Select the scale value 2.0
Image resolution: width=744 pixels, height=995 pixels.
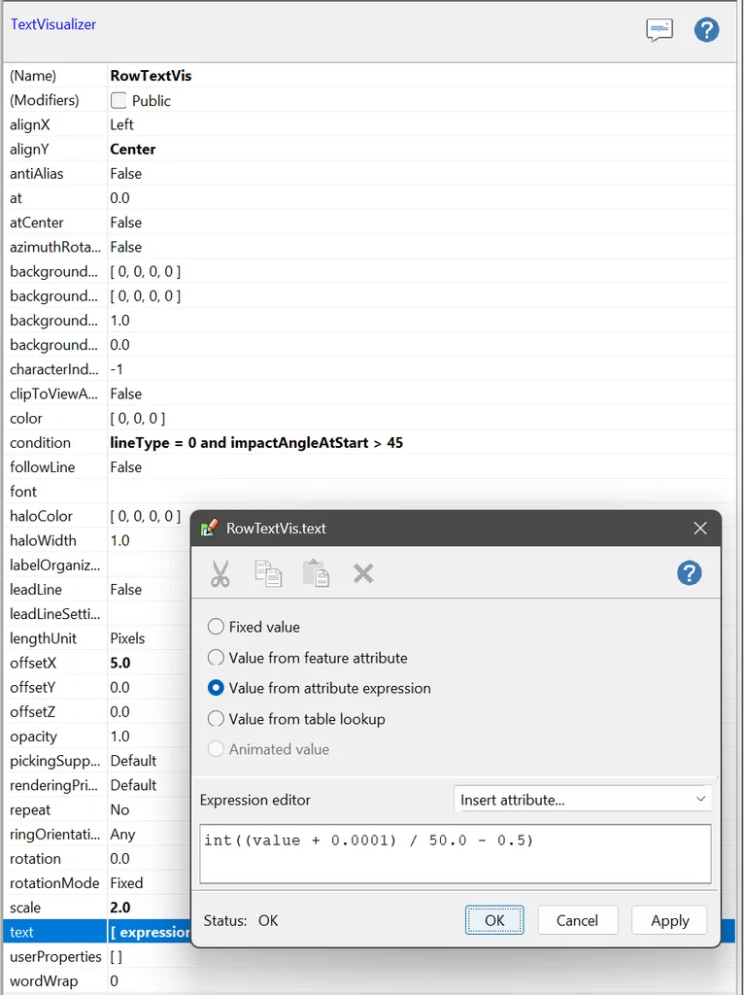(120, 908)
